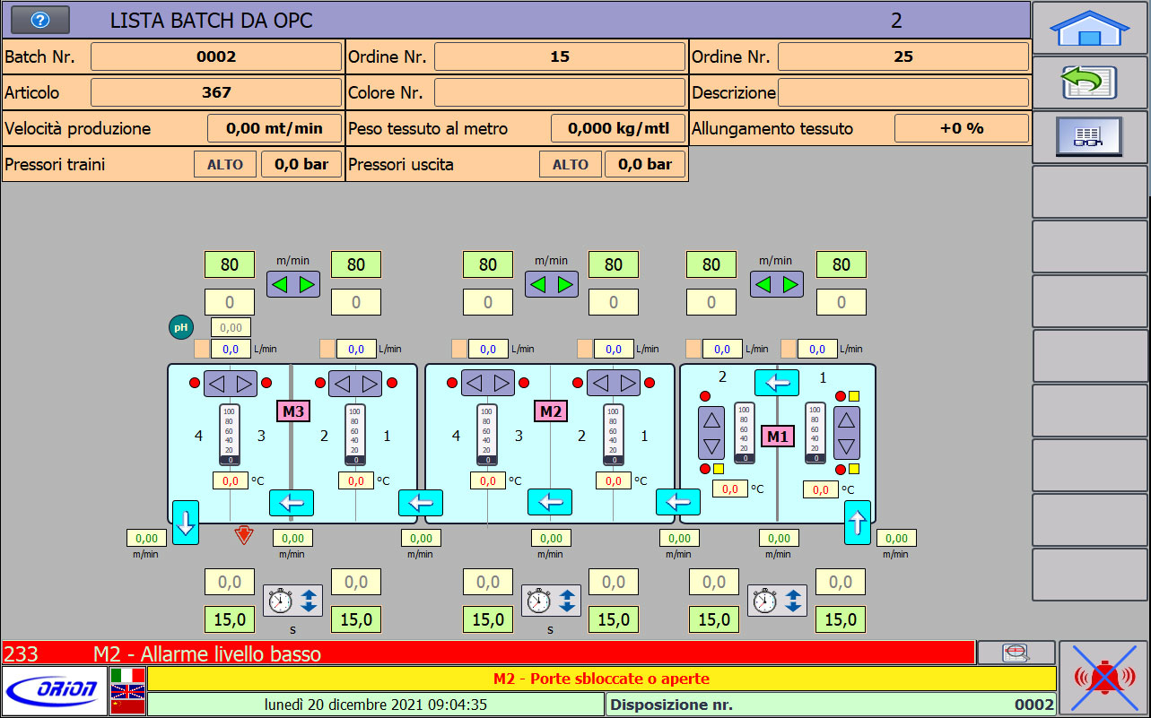Click the Batch Nr. field 0002
The height and width of the screenshot is (718, 1151).
click(x=215, y=56)
